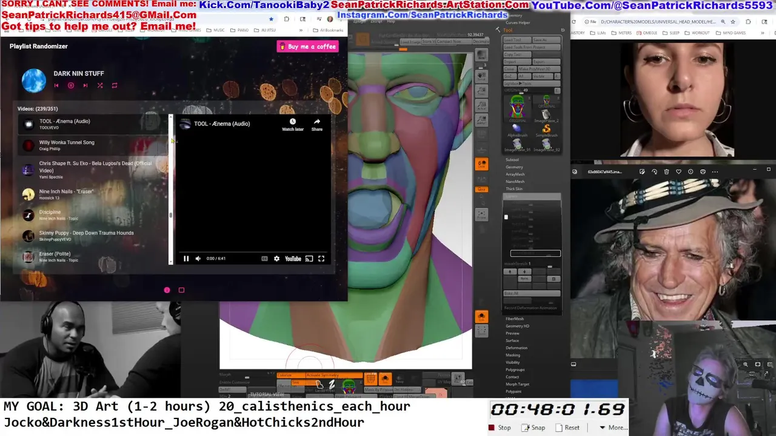Open More dropdown on stopwatch
This screenshot has width=776, height=436.
[613, 428]
